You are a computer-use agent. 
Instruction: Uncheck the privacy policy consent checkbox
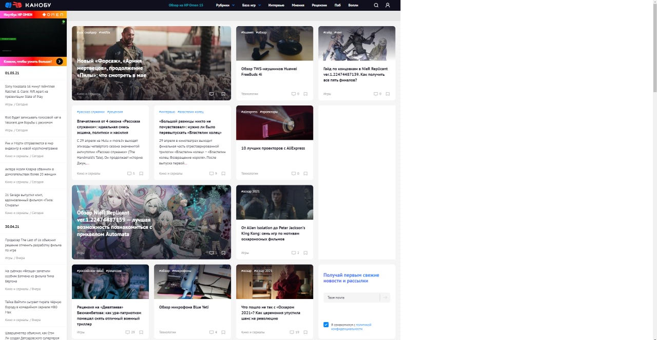[326, 325]
